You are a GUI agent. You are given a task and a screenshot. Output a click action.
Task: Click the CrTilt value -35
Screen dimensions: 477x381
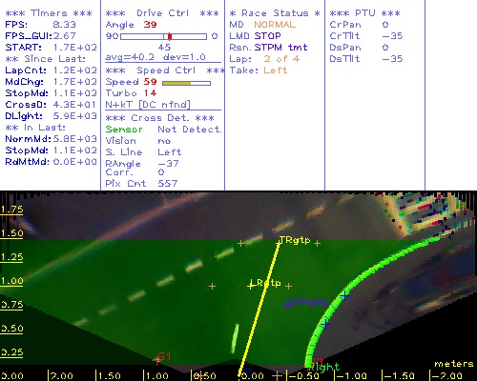(x=392, y=36)
